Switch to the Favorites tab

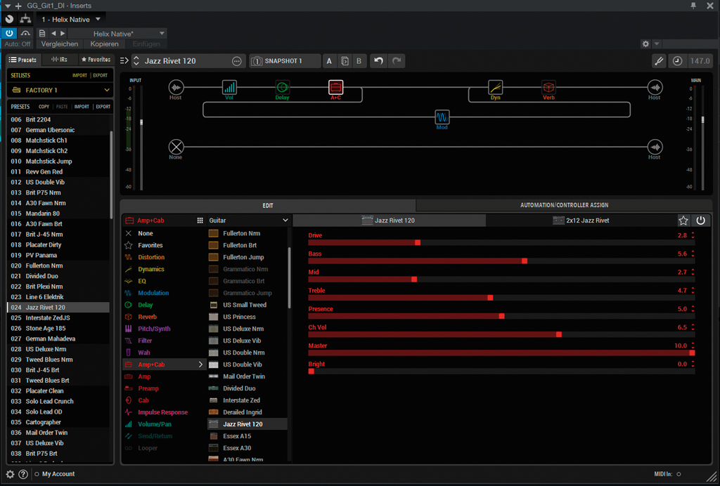tap(96, 60)
